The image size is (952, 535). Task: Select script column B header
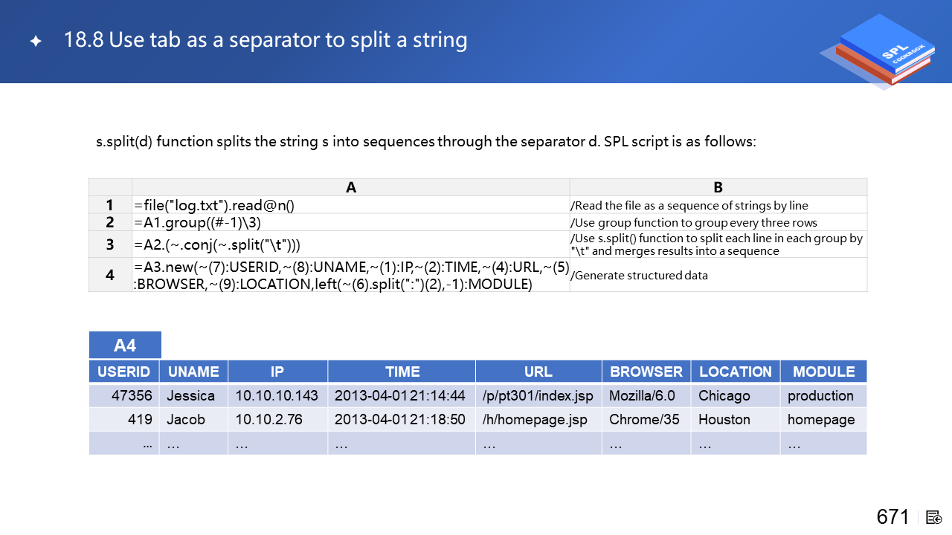718,187
